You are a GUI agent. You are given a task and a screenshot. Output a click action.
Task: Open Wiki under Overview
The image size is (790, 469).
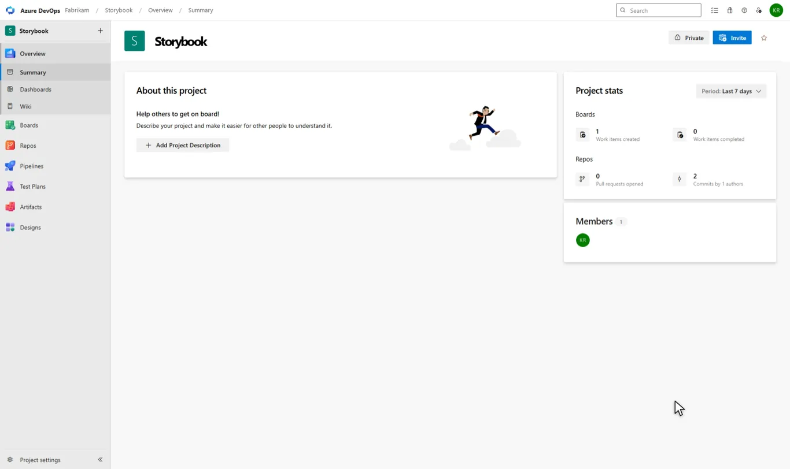[x=55, y=106]
